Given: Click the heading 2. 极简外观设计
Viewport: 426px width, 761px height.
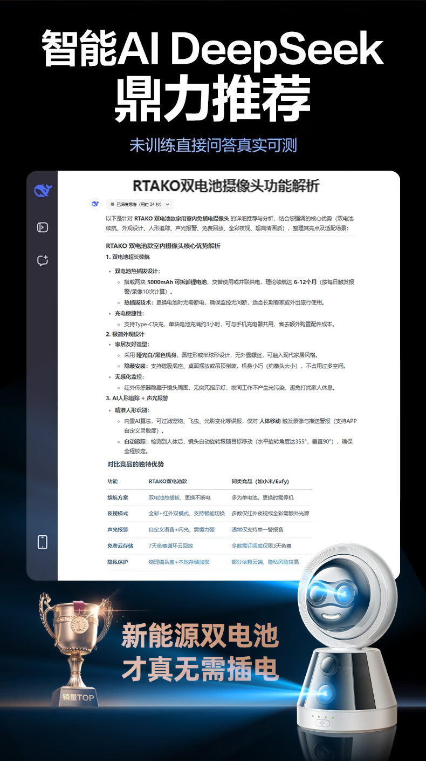Looking at the screenshot, I should 125,334.
